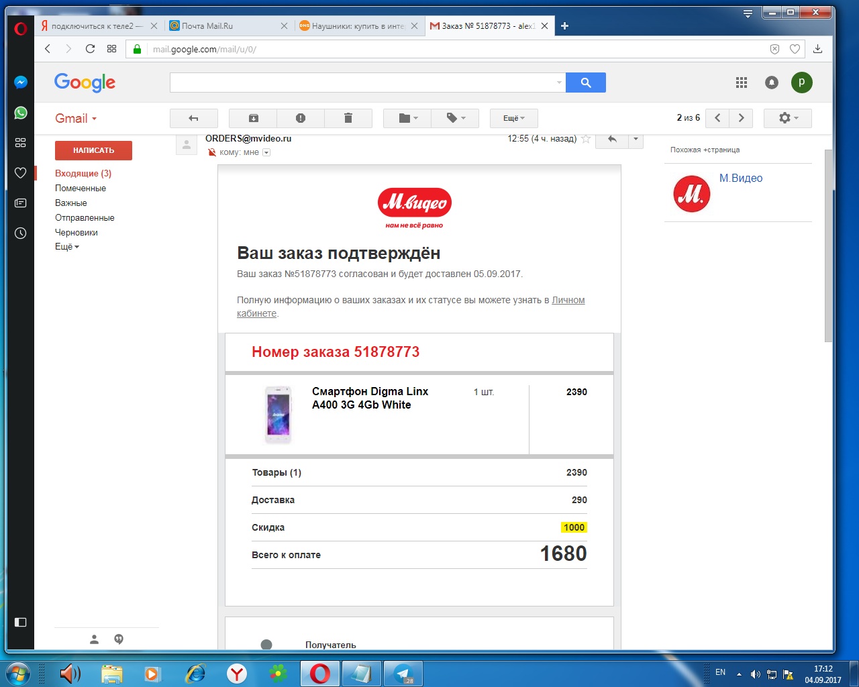Open Отправленные sent folder
Screen dimensions: 859x687
(x=85, y=217)
